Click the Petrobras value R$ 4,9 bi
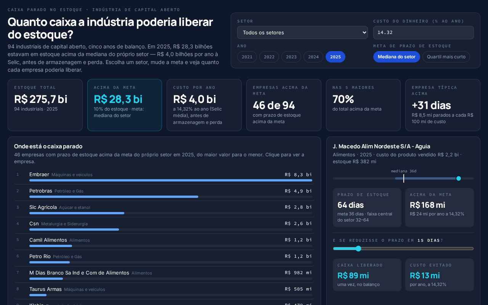This screenshot has width=488, height=305. tap(299, 191)
